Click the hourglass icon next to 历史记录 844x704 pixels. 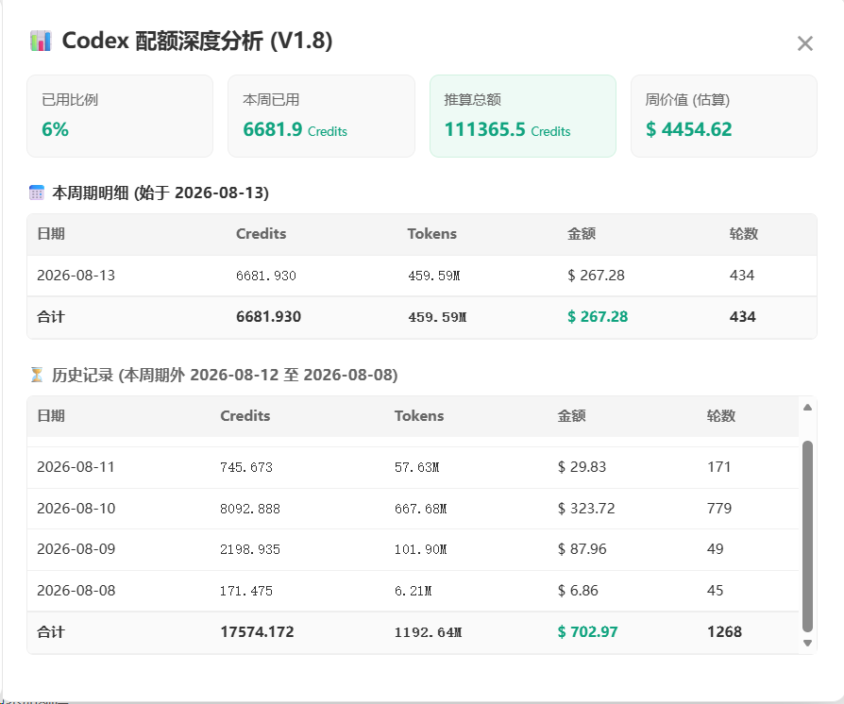pos(37,375)
